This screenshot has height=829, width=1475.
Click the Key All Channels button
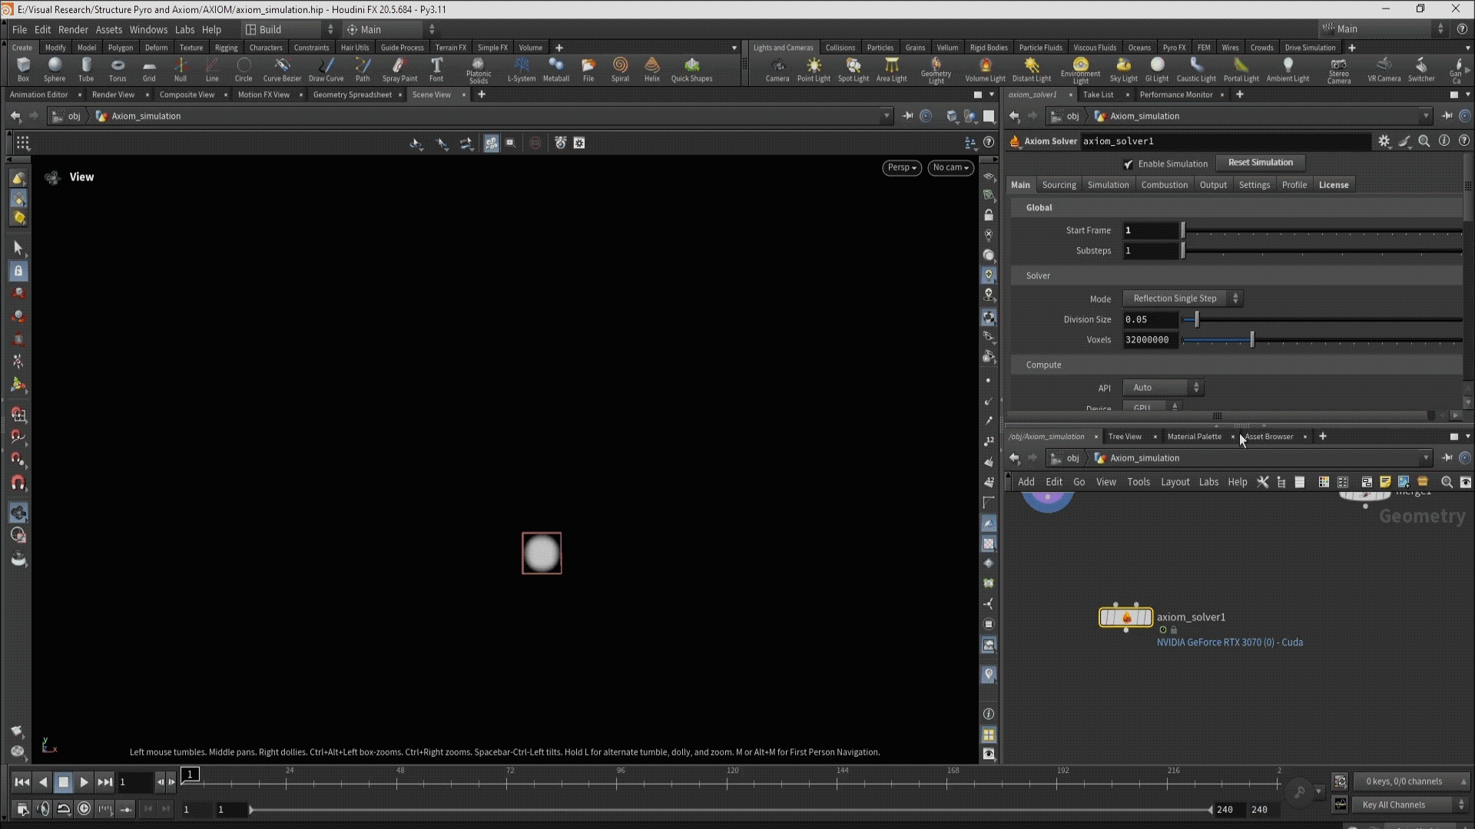click(1393, 804)
